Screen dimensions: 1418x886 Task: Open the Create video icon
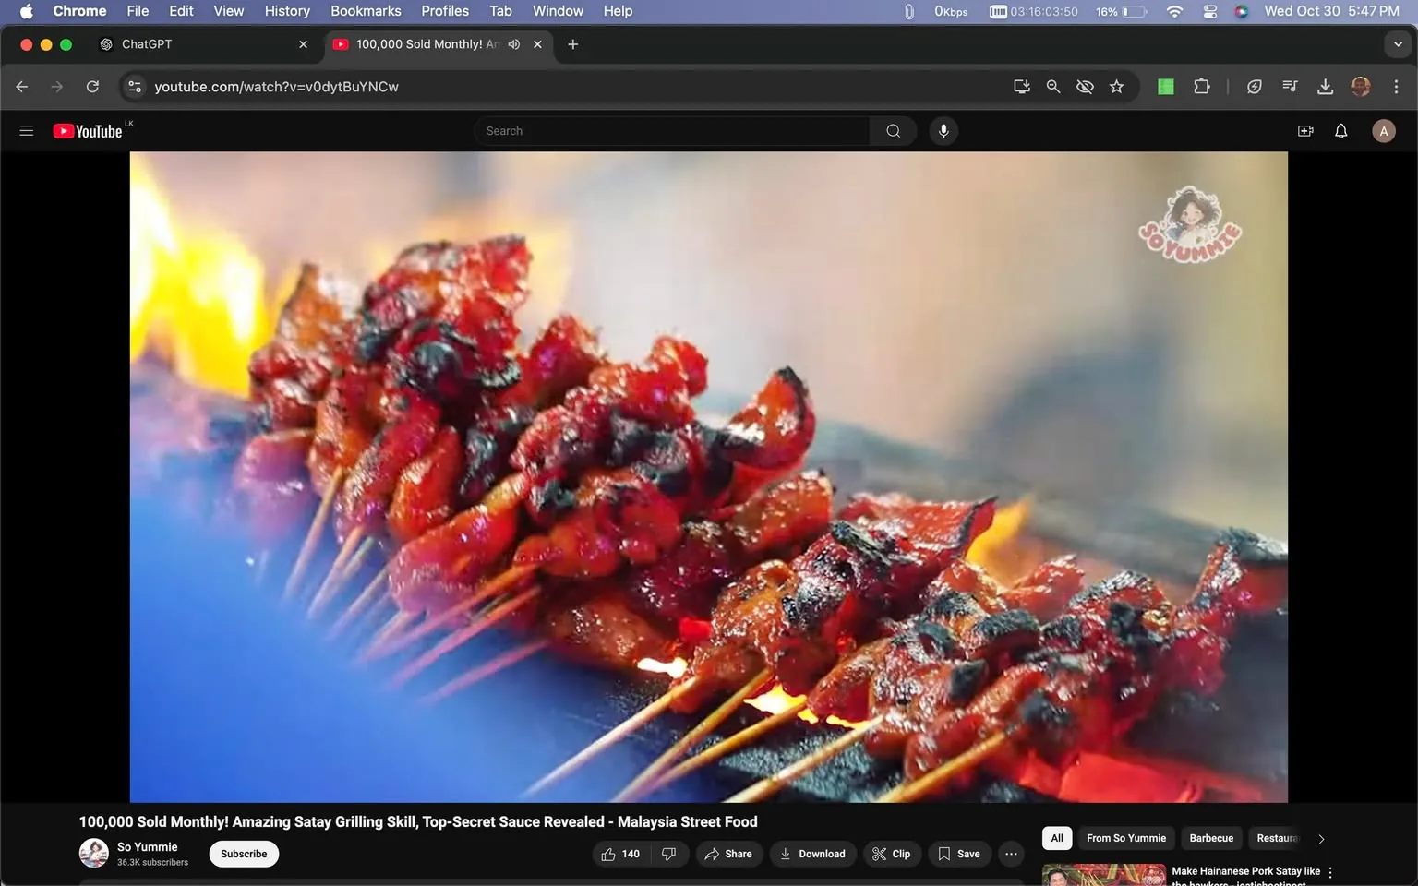tap(1304, 130)
